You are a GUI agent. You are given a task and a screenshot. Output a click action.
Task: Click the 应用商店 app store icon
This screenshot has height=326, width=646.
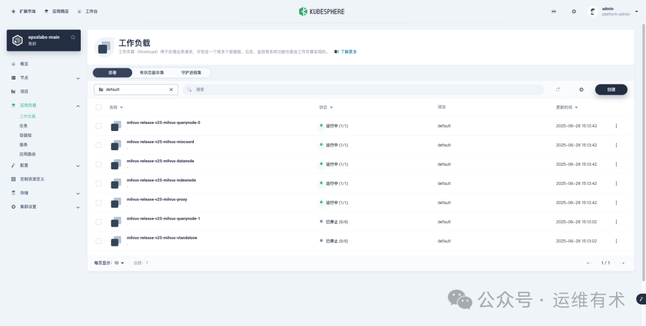[x=47, y=11]
